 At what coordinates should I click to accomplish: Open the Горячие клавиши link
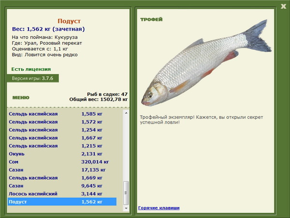pos(159,208)
